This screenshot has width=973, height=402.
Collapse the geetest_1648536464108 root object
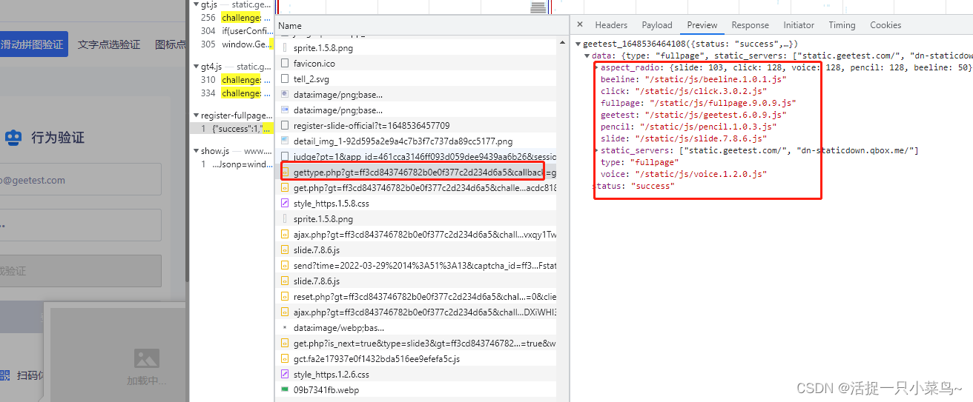pyautogui.click(x=578, y=44)
